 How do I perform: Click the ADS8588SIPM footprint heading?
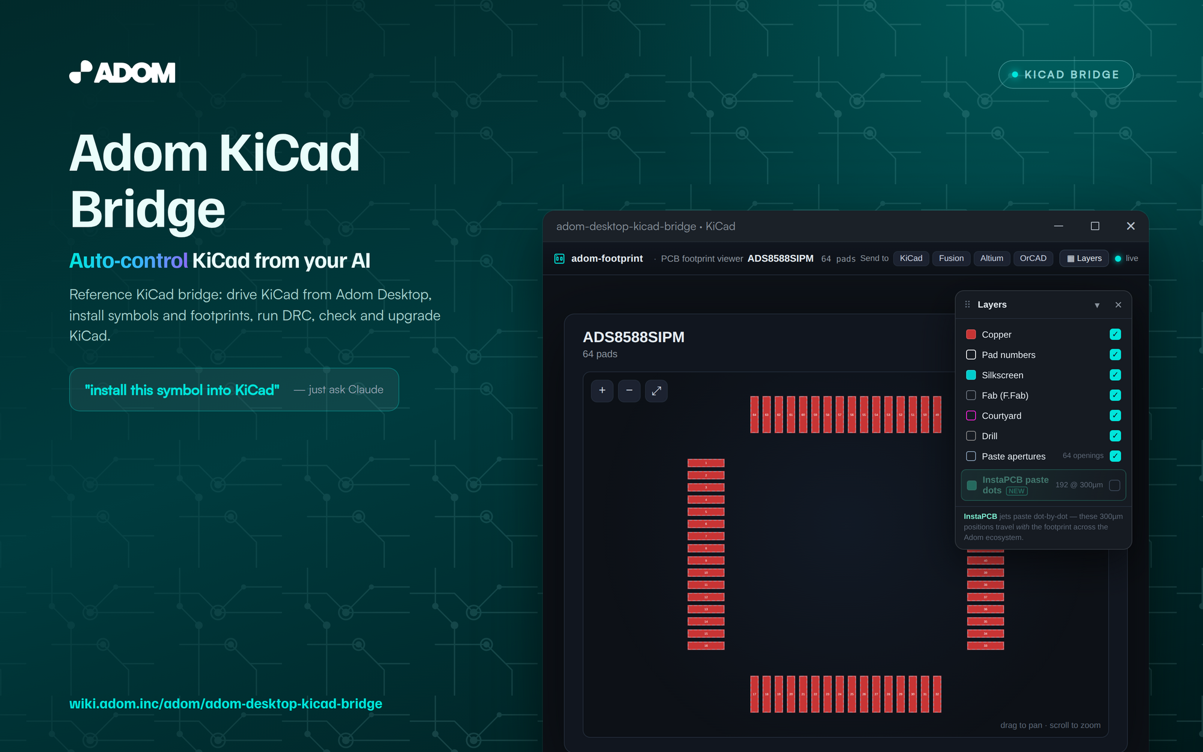pyautogui.click(x=633, y=337)
